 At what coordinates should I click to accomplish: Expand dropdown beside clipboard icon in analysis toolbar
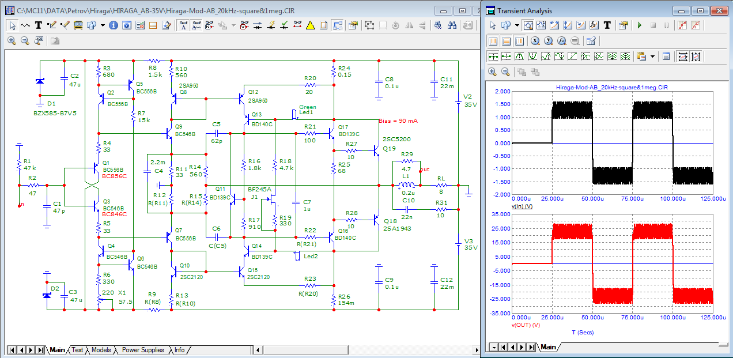[x=652, y=56]
